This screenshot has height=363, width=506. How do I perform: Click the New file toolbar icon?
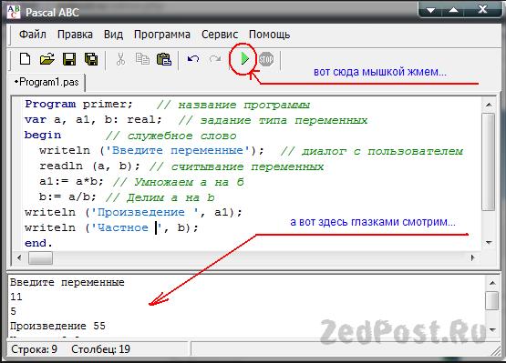click(26, 59)
